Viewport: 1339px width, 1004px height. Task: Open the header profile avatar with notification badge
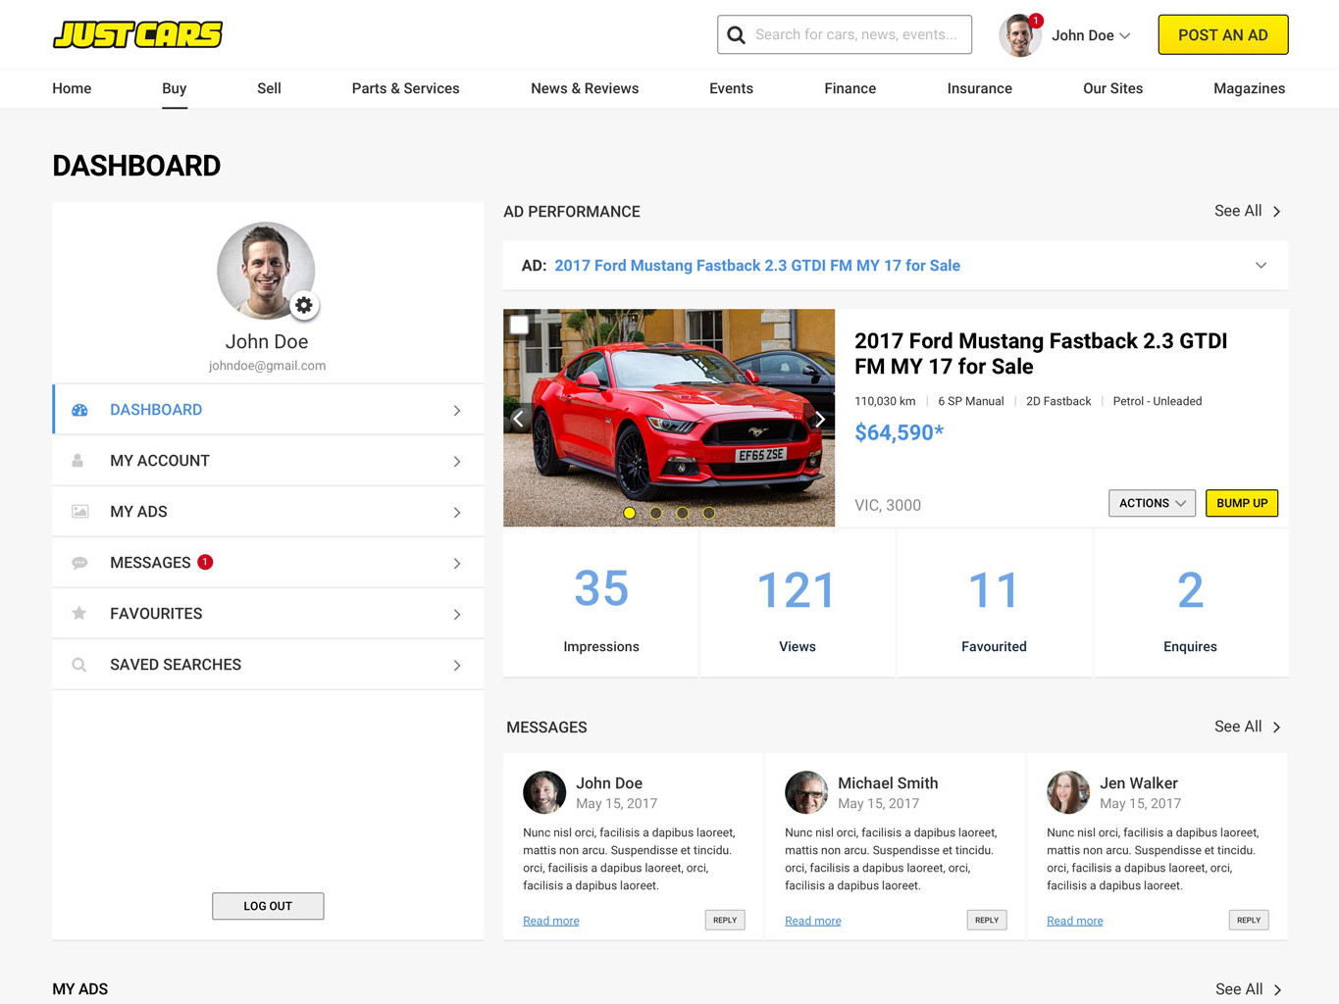coord(1019,35)
